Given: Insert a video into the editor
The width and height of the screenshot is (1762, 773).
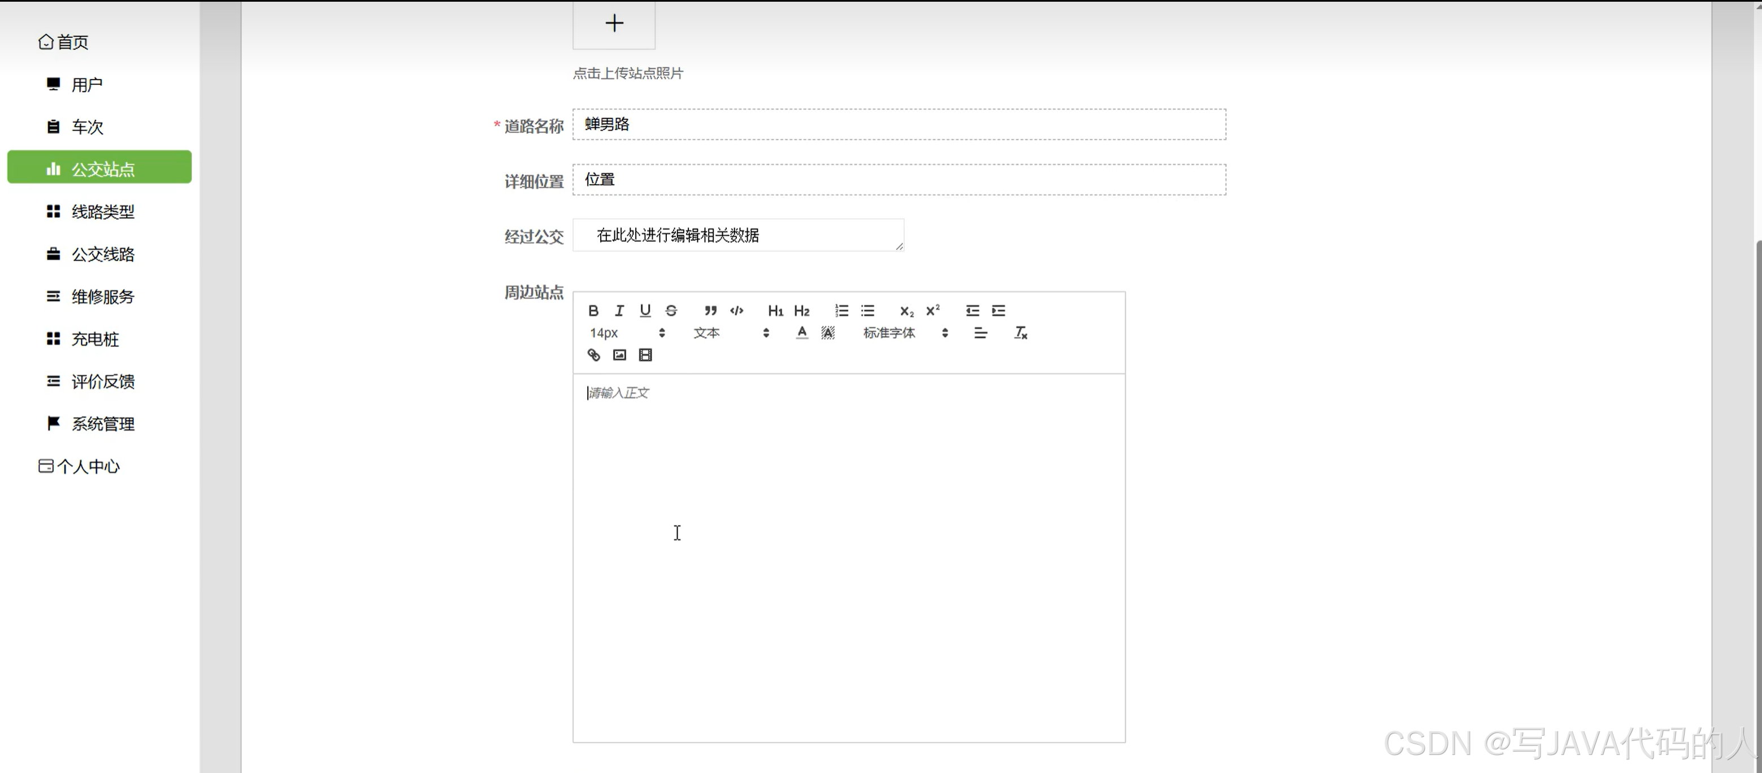Looking at the screenshot, I should click(644, 355).
